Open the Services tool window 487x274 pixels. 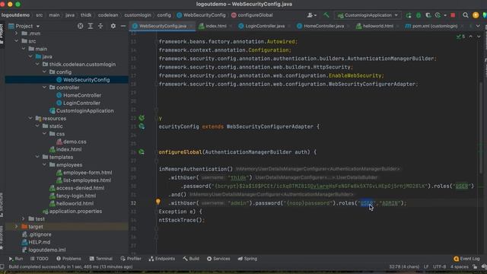click(x=218, y=259)
